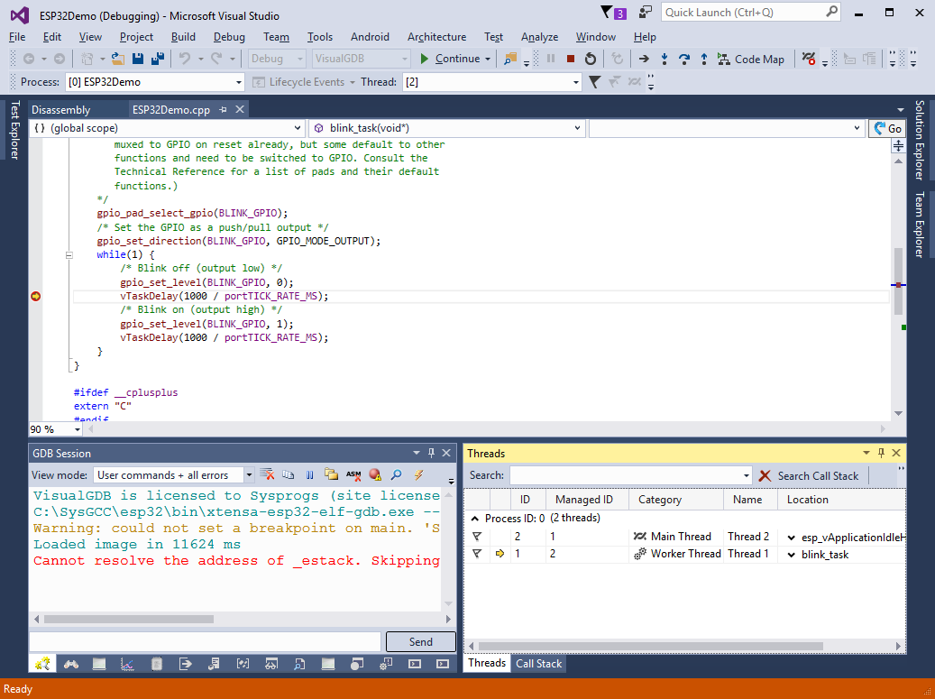Open a file using the folder icon
This screenshot has height=699, width=935.
click(117, 59)
